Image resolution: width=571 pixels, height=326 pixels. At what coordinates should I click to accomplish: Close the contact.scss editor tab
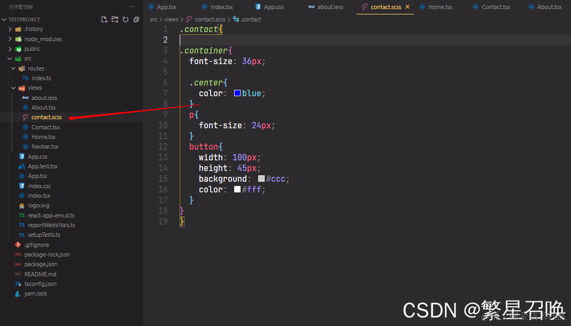point(407,7)
